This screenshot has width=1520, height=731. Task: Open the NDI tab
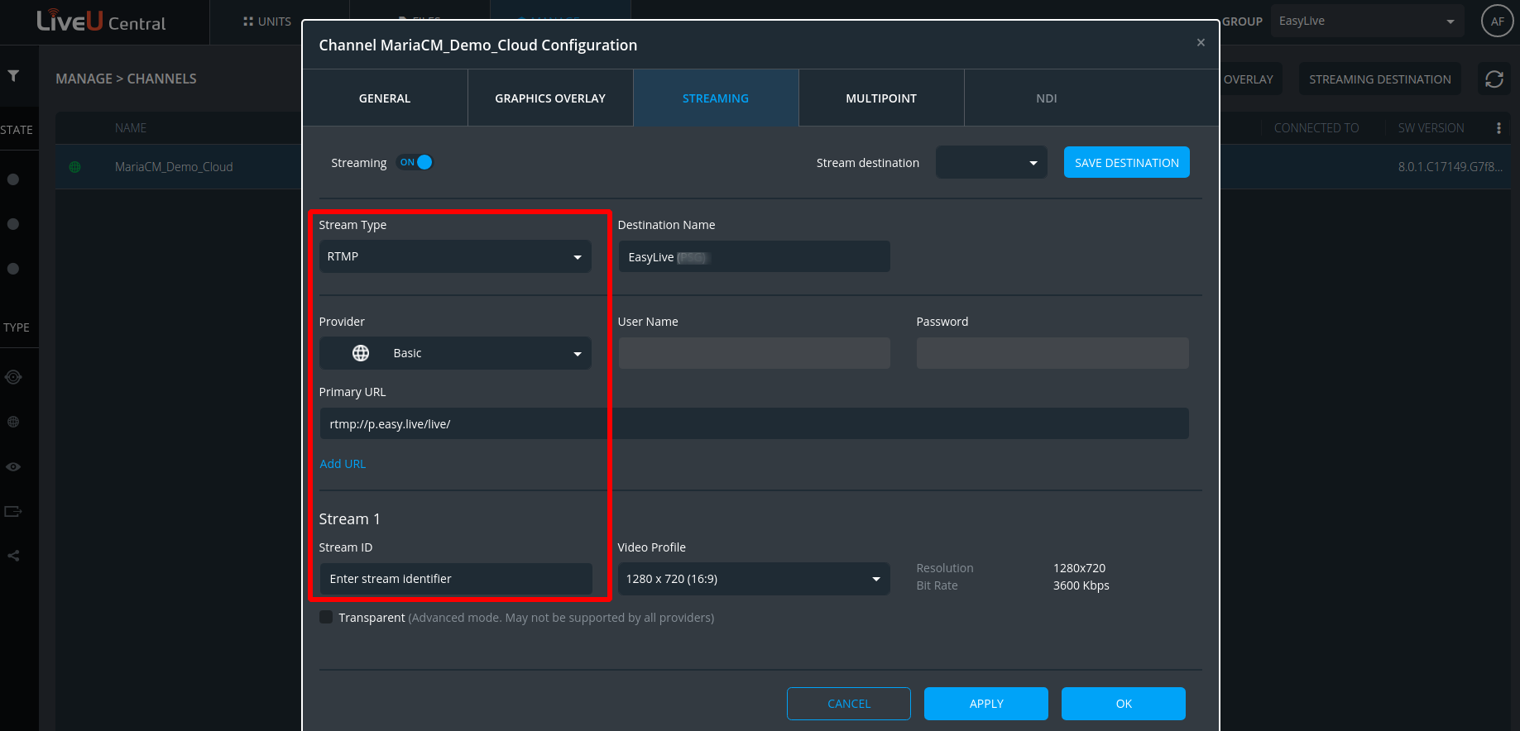(1047, 98)
